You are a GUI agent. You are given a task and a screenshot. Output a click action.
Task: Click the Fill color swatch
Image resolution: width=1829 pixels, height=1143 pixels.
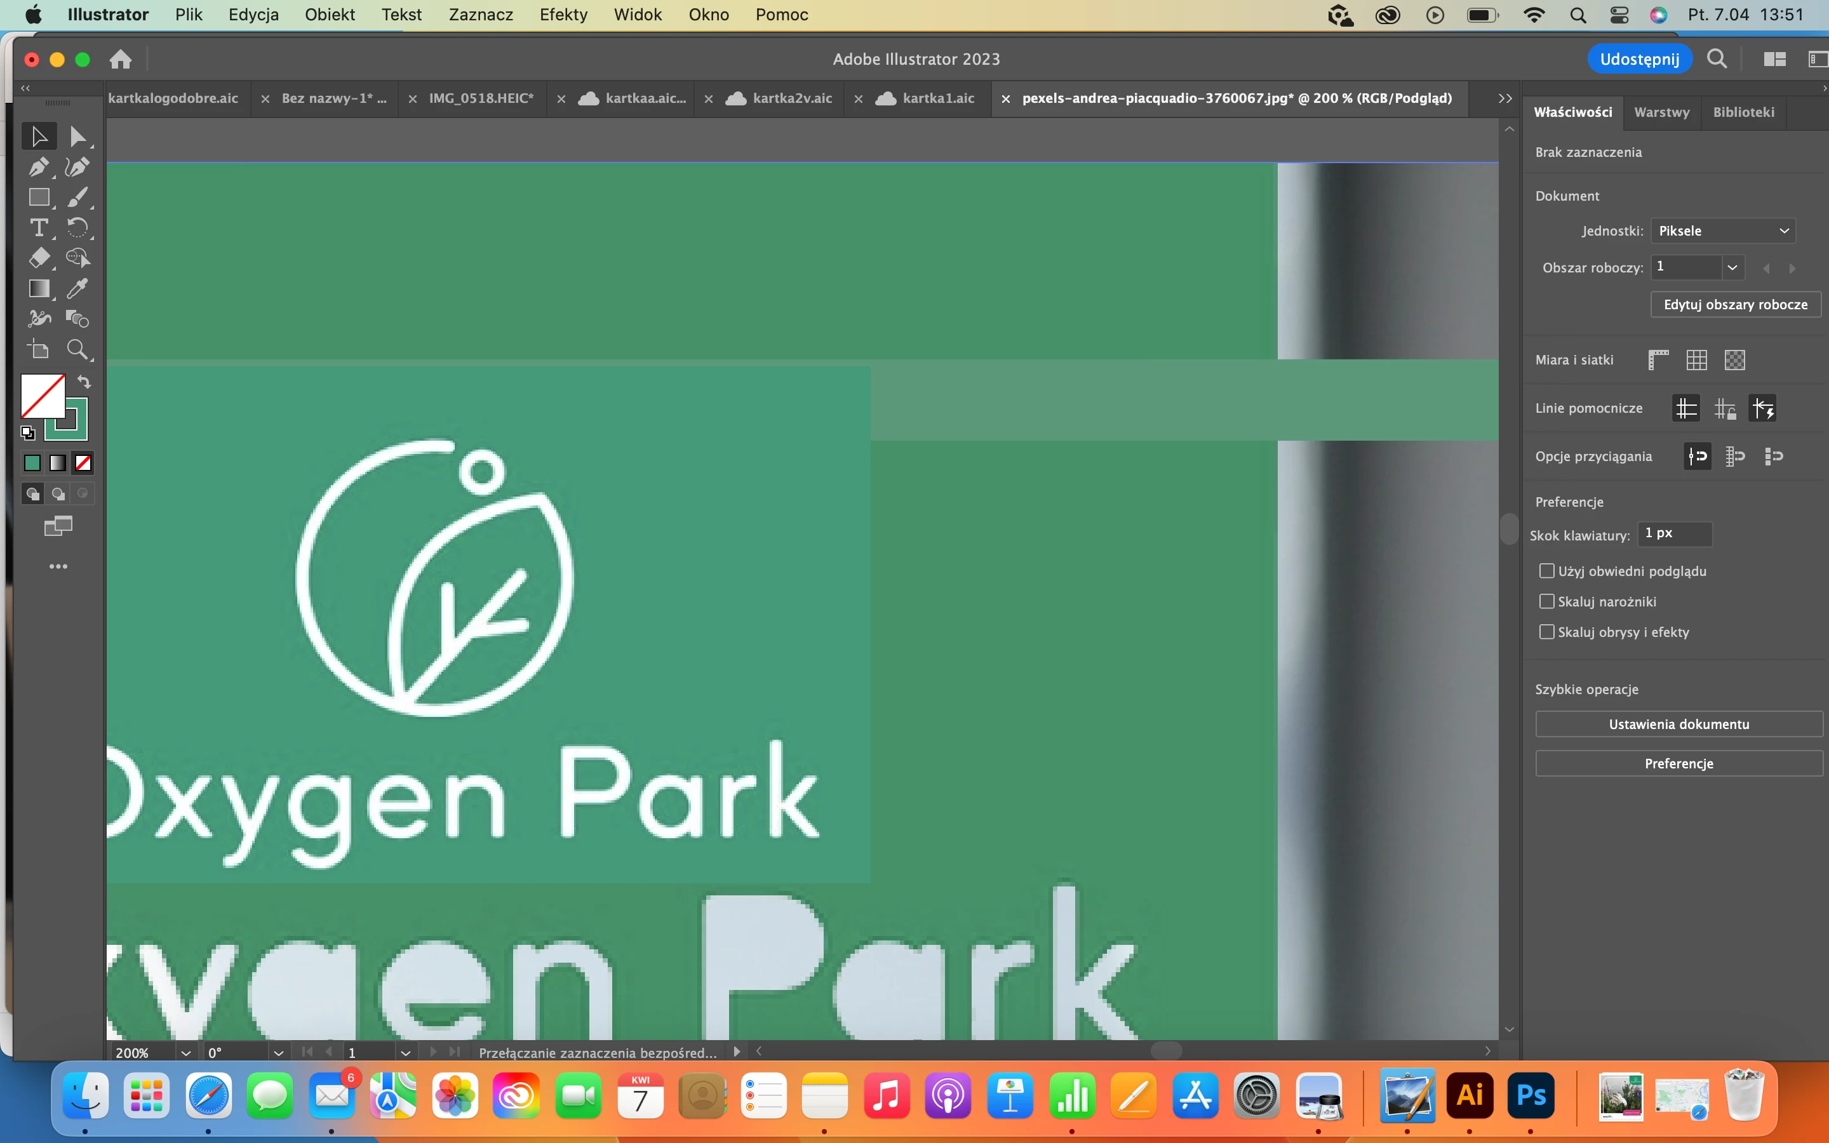[x=43, y=396]
